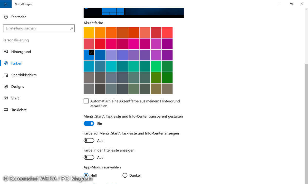308x184 pixels.
Task: Open Startseite via the gear icon
Action: pos(6,17)
